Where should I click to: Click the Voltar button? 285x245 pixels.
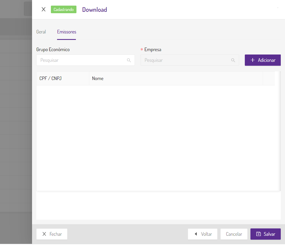(x=202, y=234)
